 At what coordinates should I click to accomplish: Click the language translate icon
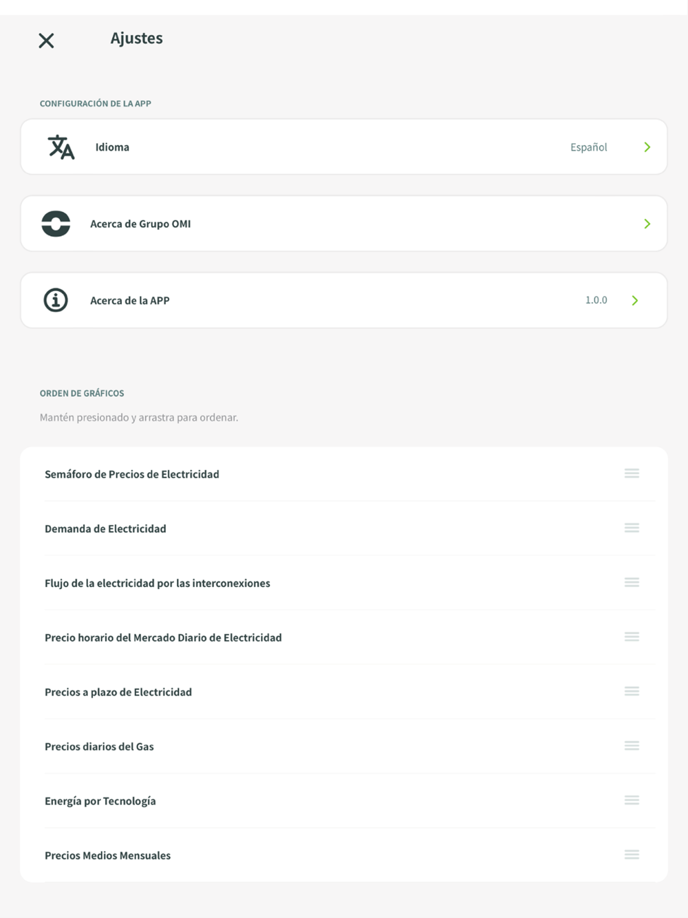pos(61,147)
